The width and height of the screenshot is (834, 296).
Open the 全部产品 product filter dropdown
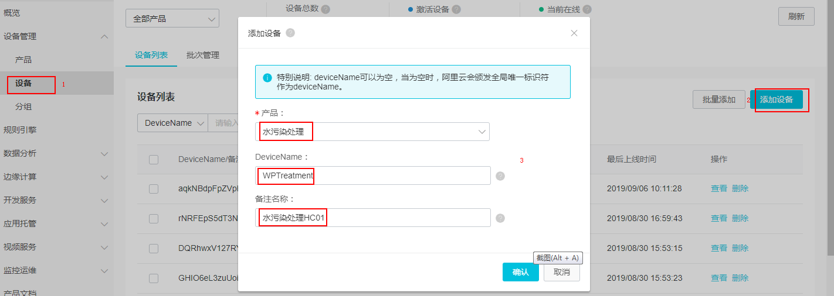(172, 19)
